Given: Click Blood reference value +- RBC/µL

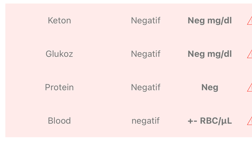Looking at the screenshot, I should click(210, 121).
